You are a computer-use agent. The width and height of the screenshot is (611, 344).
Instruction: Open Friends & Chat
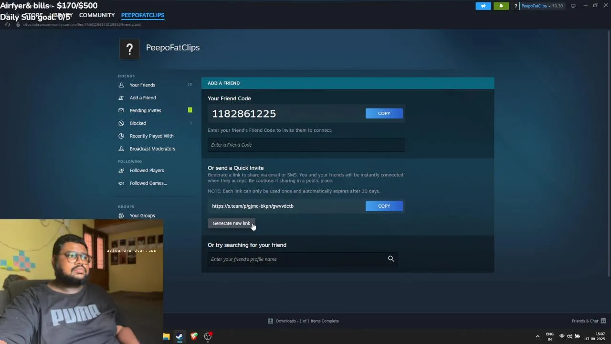[x=589, y=321]
